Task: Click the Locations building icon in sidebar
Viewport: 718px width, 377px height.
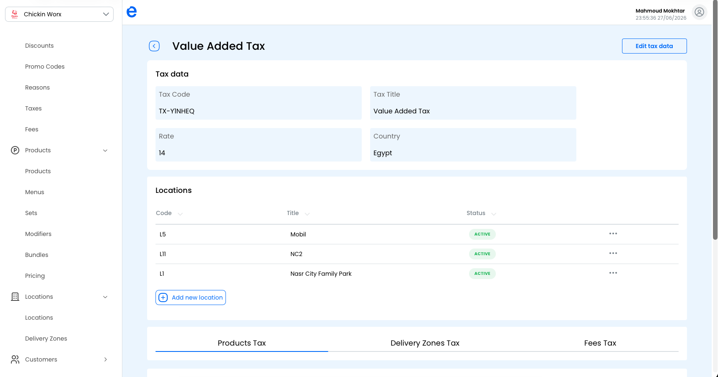Action: [x=15, y=297]
